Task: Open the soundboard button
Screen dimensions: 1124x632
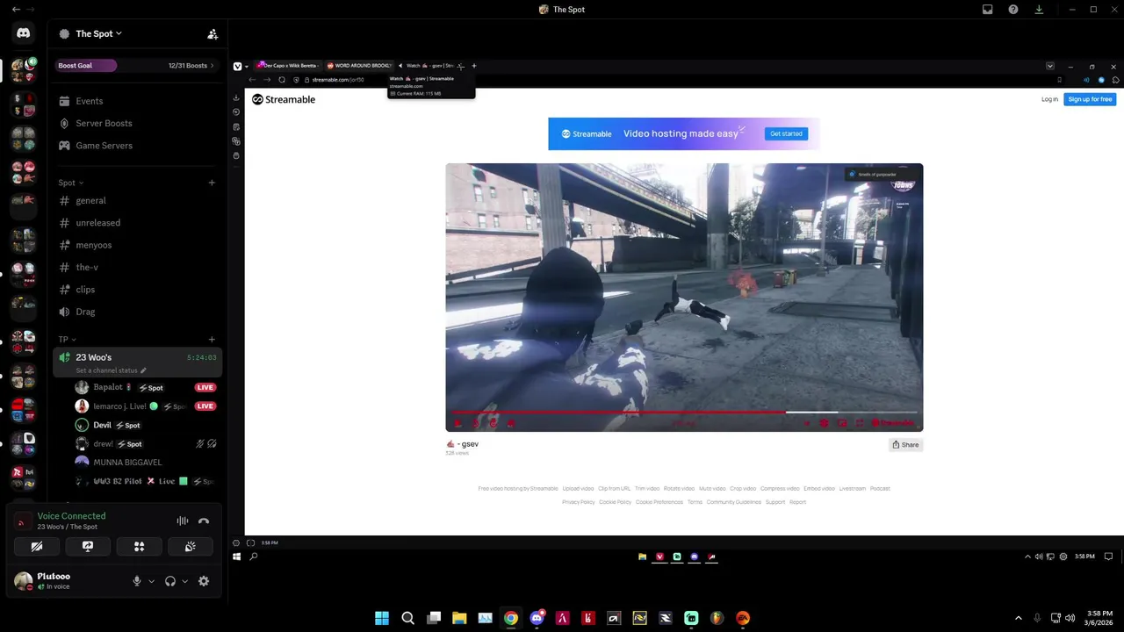Action: 190,546
